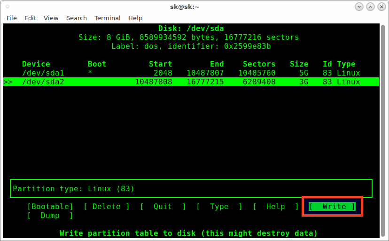
Task: Click the Partition type: Linux (83) text
Action: [x=73, y=189]
